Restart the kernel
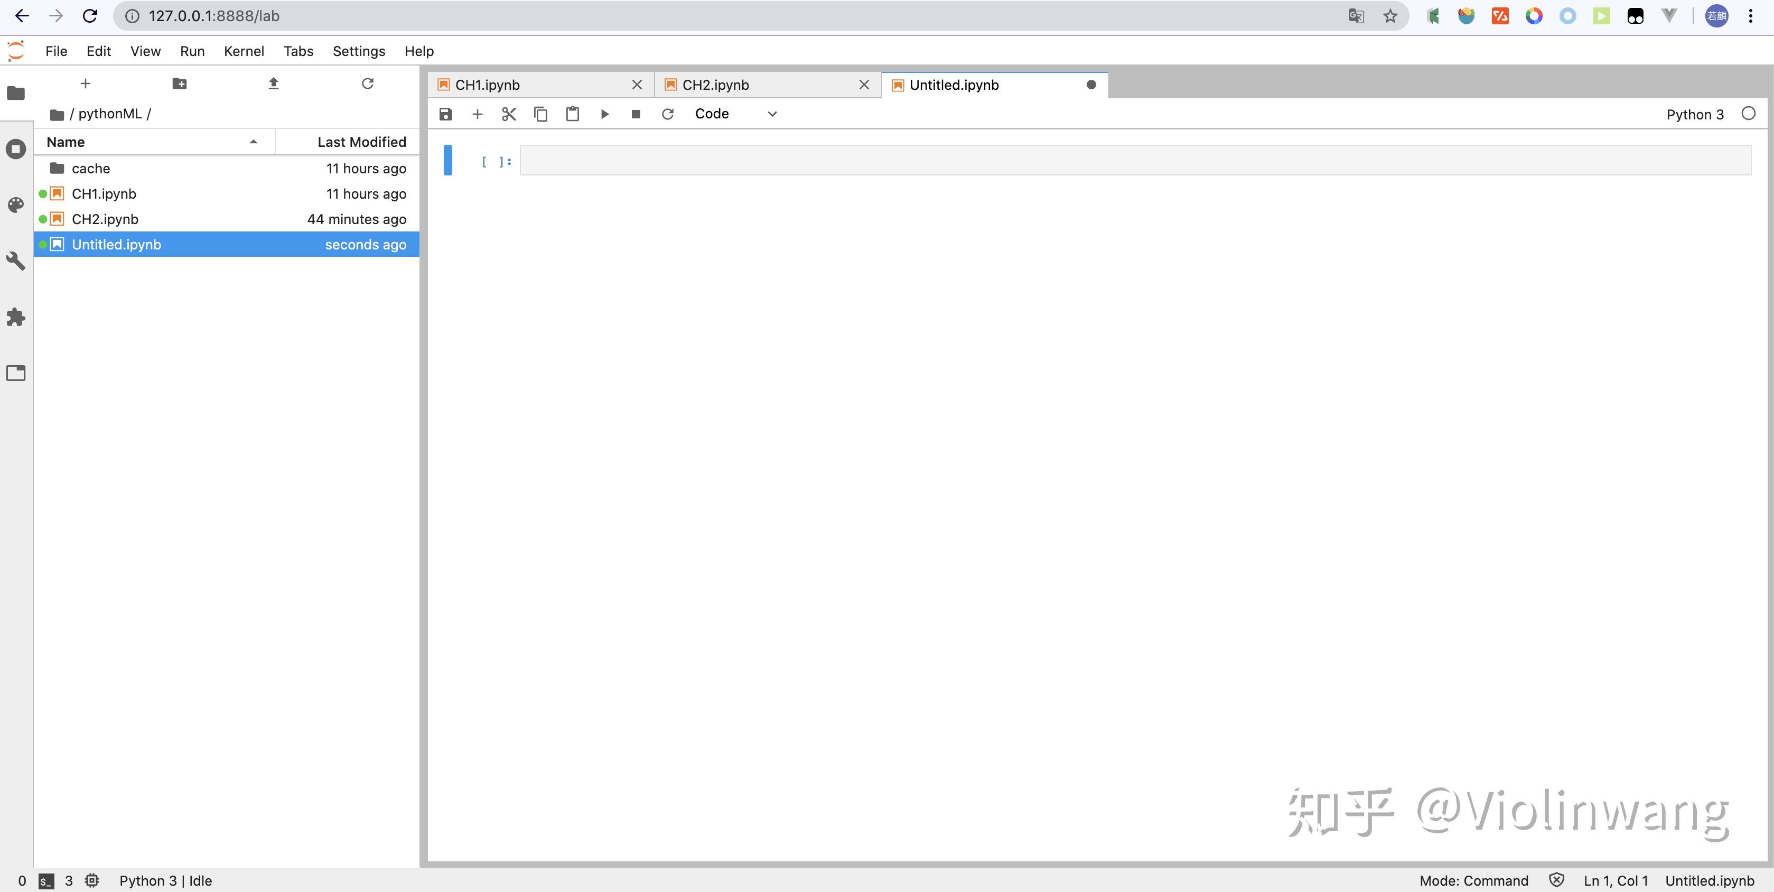 tap(667, 114)
